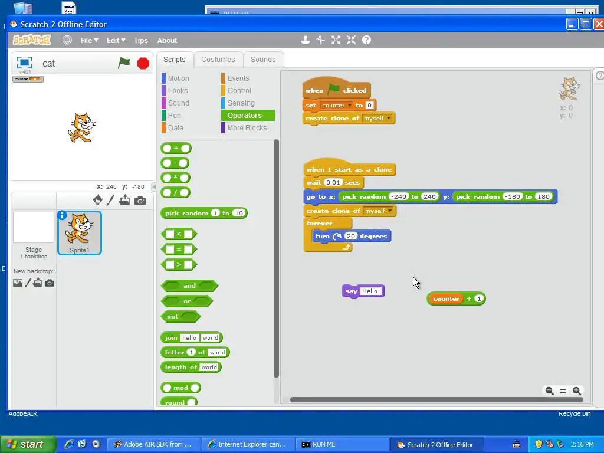Collapse the stage with small arrow
The width and height of the screenshot is (604, 453).
click(x=154, y=186)
